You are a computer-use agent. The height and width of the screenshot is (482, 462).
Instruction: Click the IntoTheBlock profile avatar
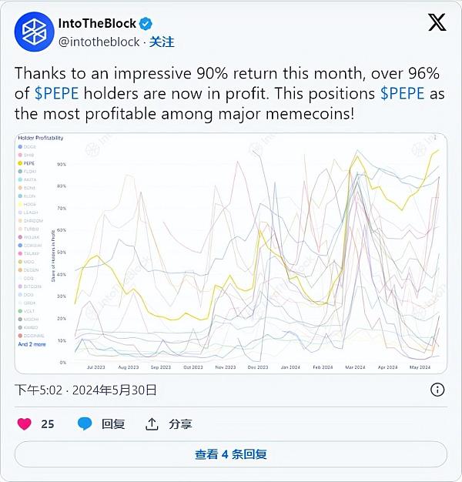click(34, 32)
